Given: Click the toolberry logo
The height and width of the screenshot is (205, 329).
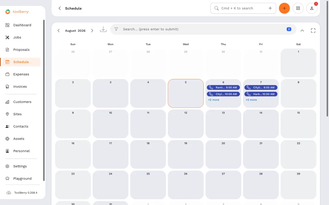Looking at the screenshot, I should coord(17,12).
